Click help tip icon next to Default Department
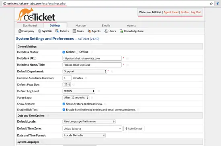 (112, 72)
